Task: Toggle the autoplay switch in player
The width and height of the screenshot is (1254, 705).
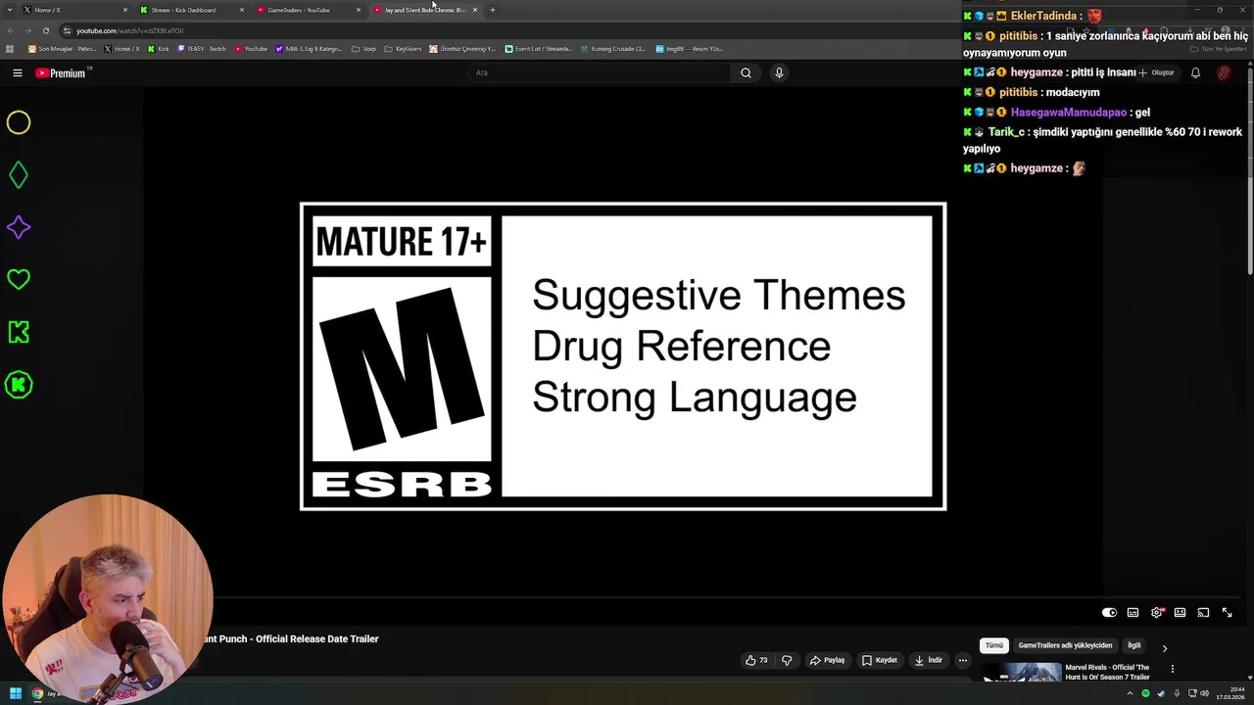Action: click(x=1109, y=613)
